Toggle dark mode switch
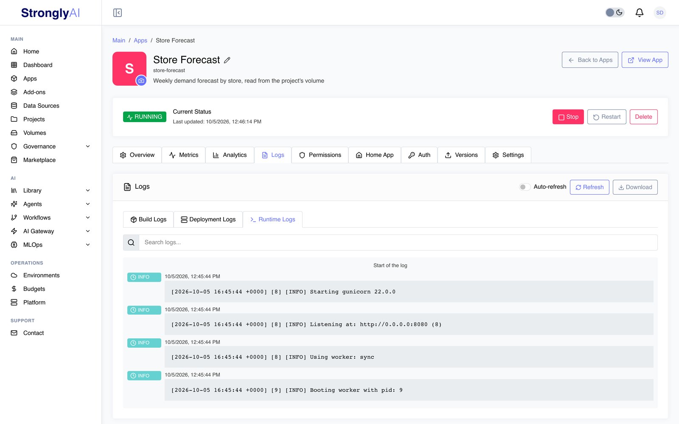 click(614, 13)
